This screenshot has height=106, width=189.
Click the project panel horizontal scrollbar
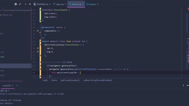[x=11, y=81]
